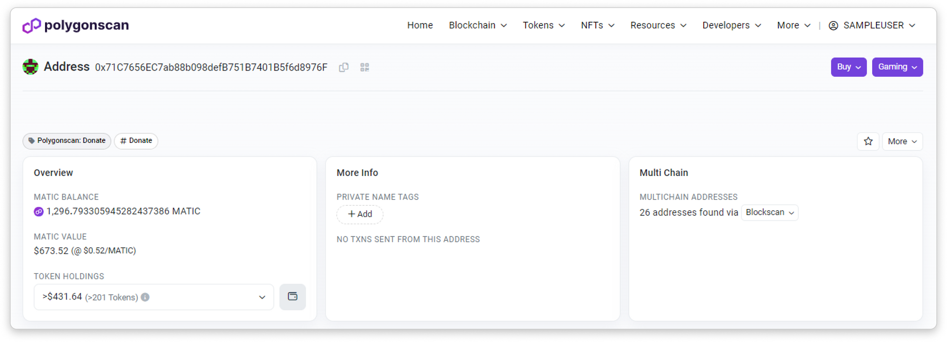This screenshot has width=947, height=342.
Task: Add a private name tag
Action: click(x=360, y=214)
